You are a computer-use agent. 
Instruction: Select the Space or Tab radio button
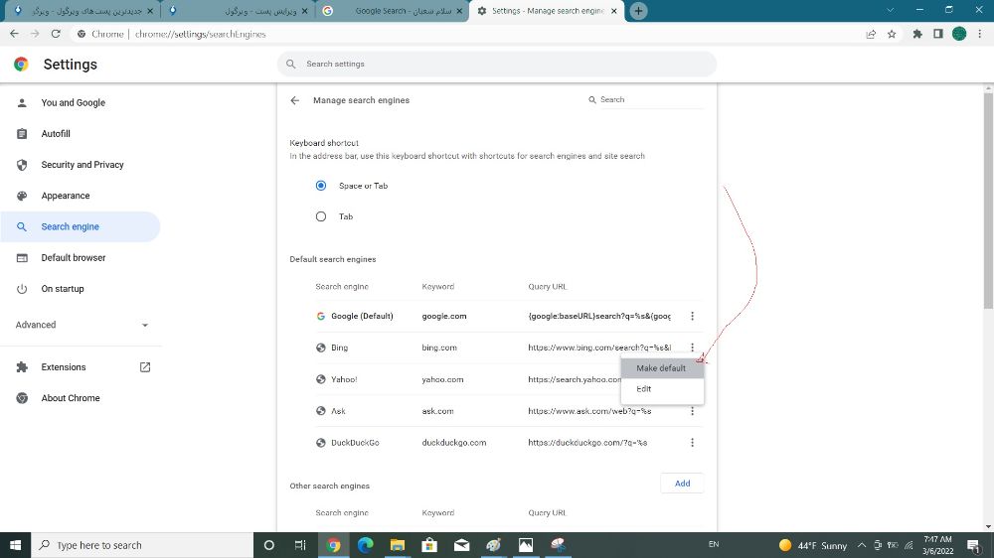(x=321, y=186)
